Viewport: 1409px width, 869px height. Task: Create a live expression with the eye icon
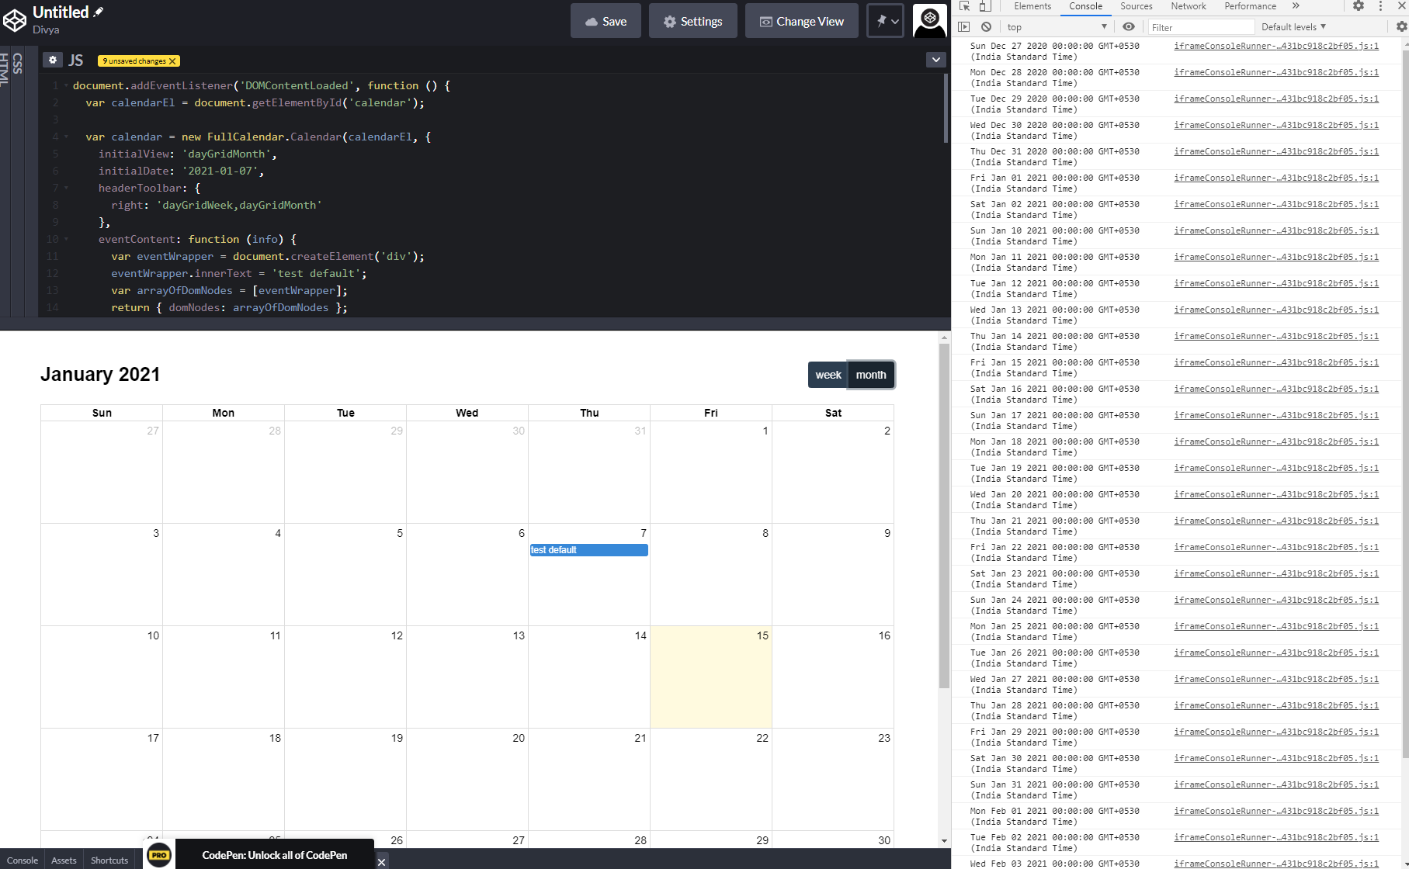click(x=1129, y=26)
